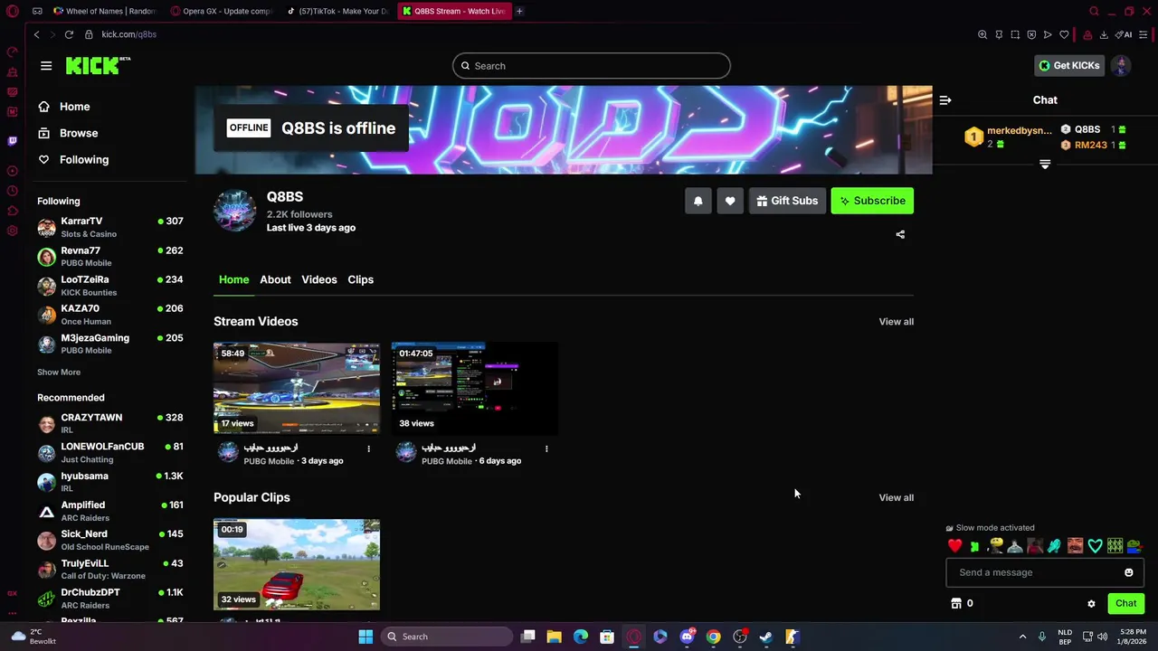Insert the teal outlined heart emote
Image resolution: width=1158 pixels, height=651 pixels.
pyautogui.click(x=1096, y=545)
